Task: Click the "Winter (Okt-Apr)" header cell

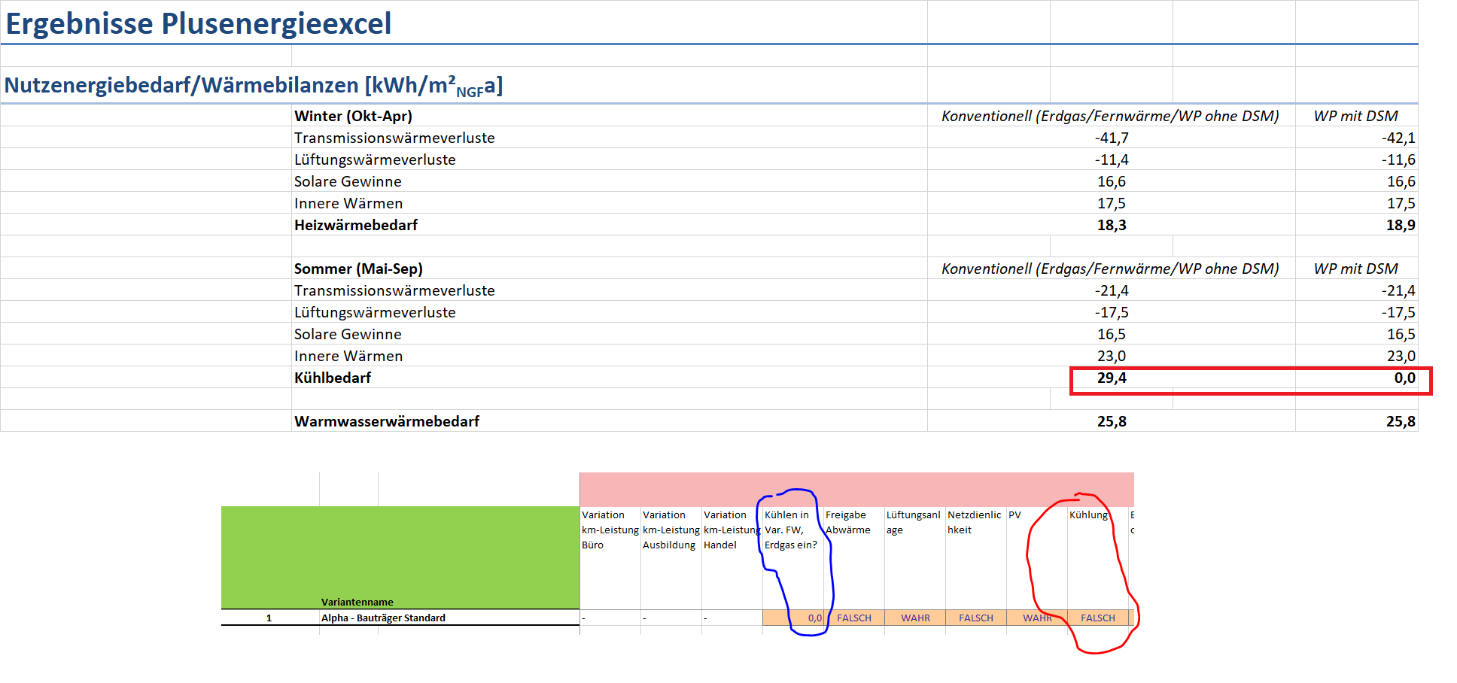Action: [354, 116]
